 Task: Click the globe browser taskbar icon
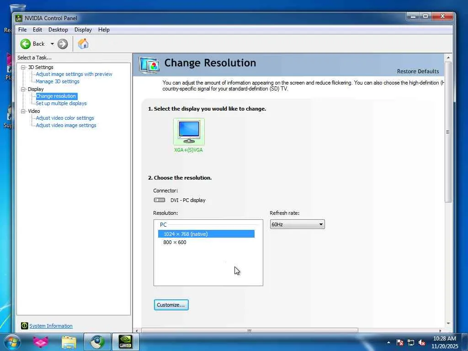(x=97, y=342)
